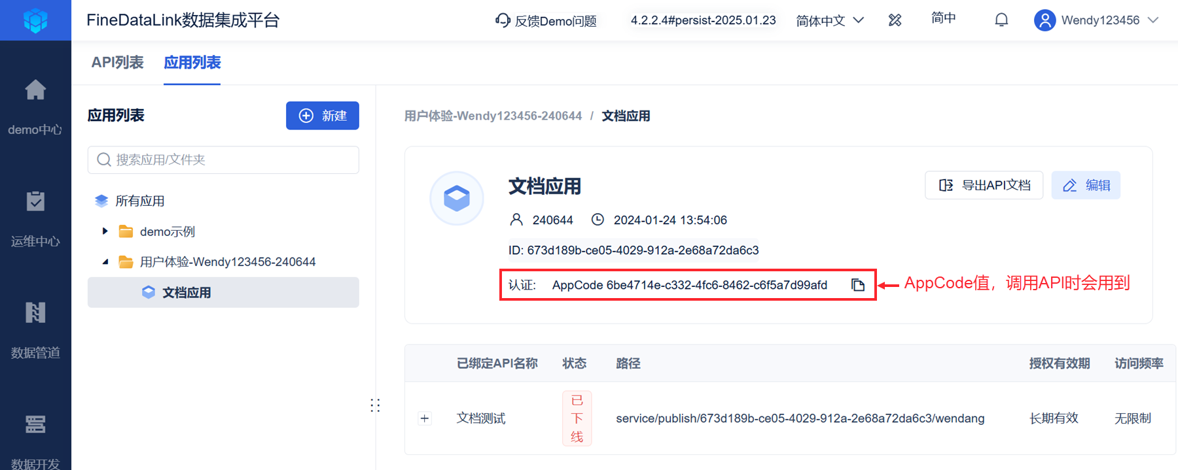The image size is (1178, 470).
Task: Open the 数据管道 sidebar icon
Action: tap(35, 312)
